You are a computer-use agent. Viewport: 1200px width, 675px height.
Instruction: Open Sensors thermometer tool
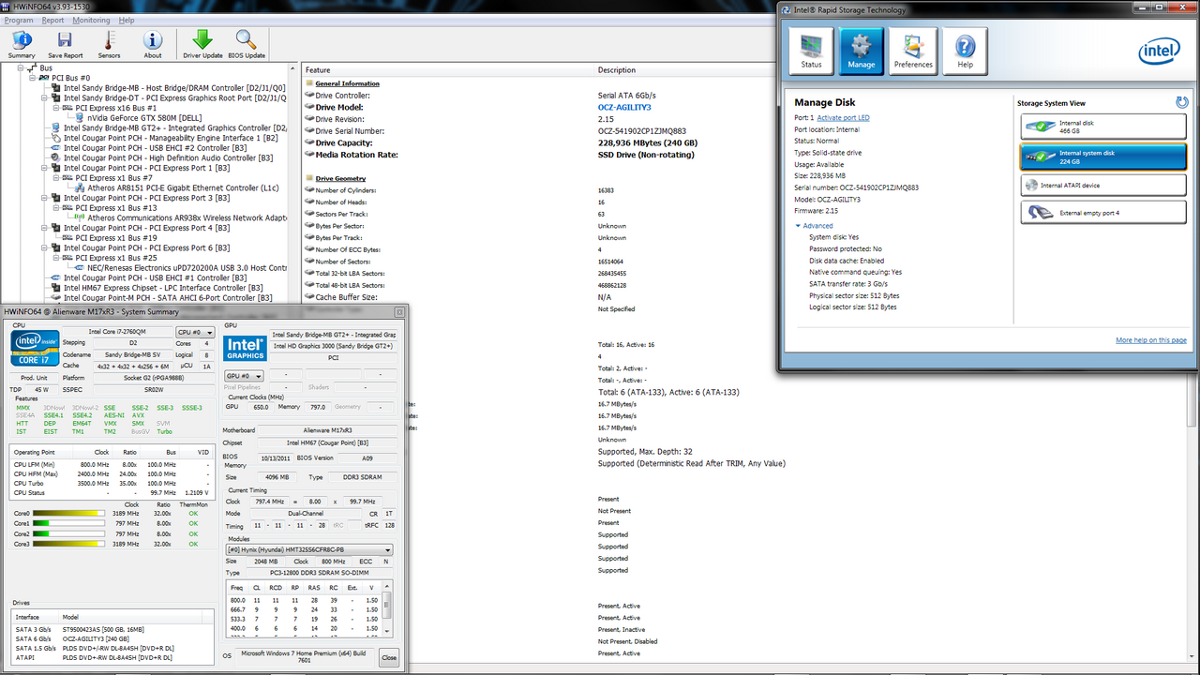(x=109, y=44)
